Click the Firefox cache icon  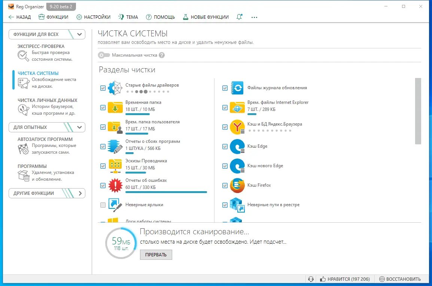tap(237, 185)
